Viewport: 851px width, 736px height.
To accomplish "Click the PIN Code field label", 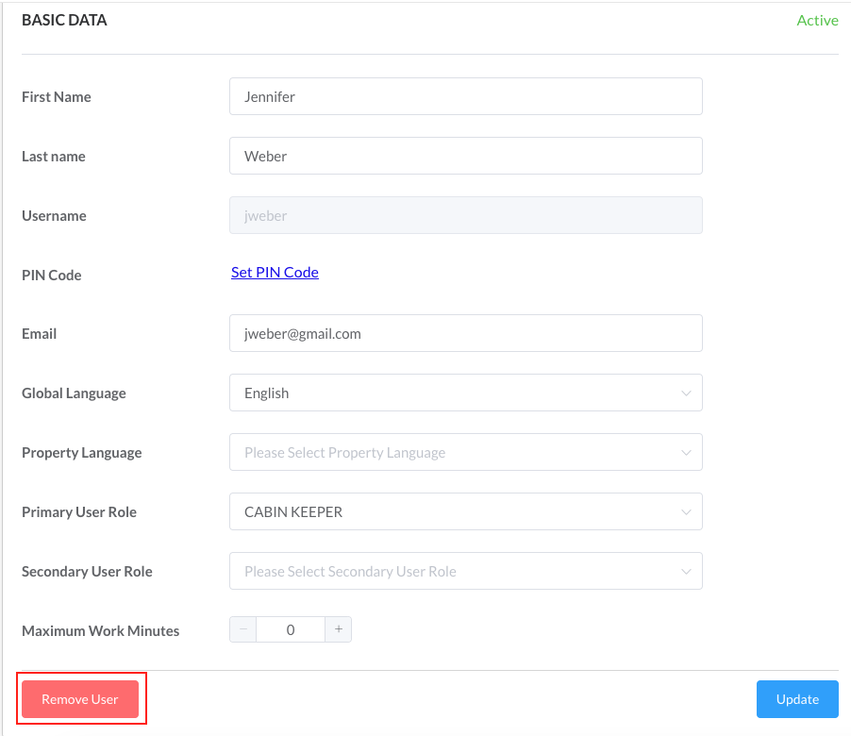I will (x=52, y=276).
